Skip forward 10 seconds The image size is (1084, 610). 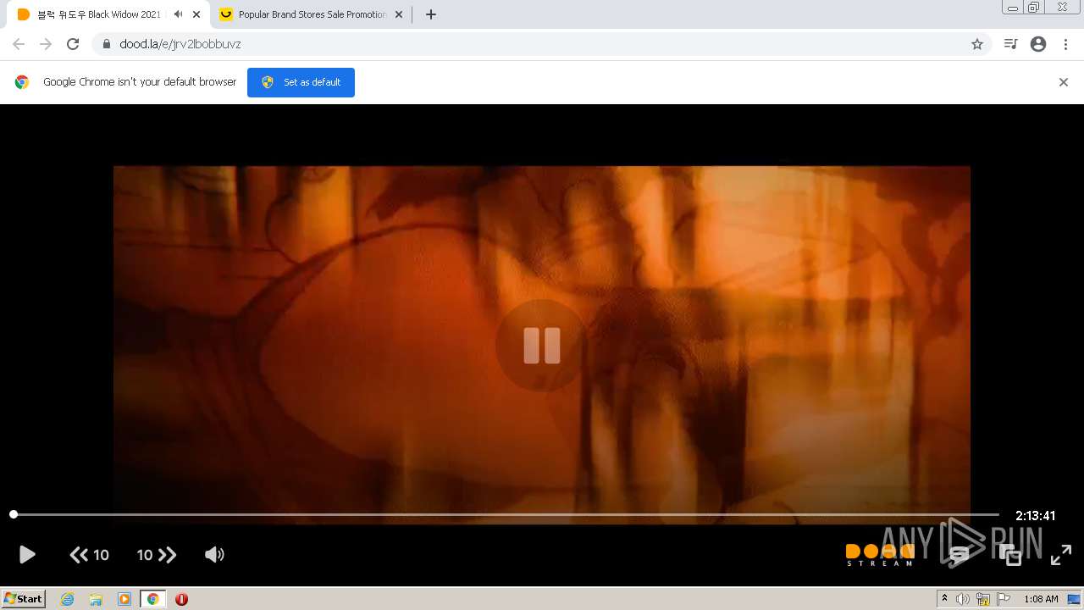(x=157, y=555)
